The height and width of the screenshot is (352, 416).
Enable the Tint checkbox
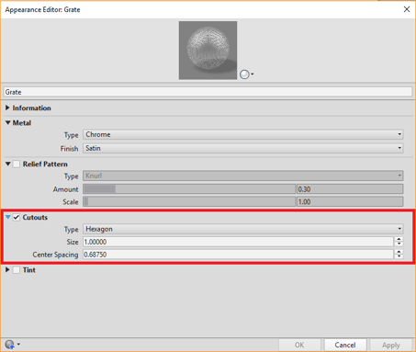coord(17,270)
